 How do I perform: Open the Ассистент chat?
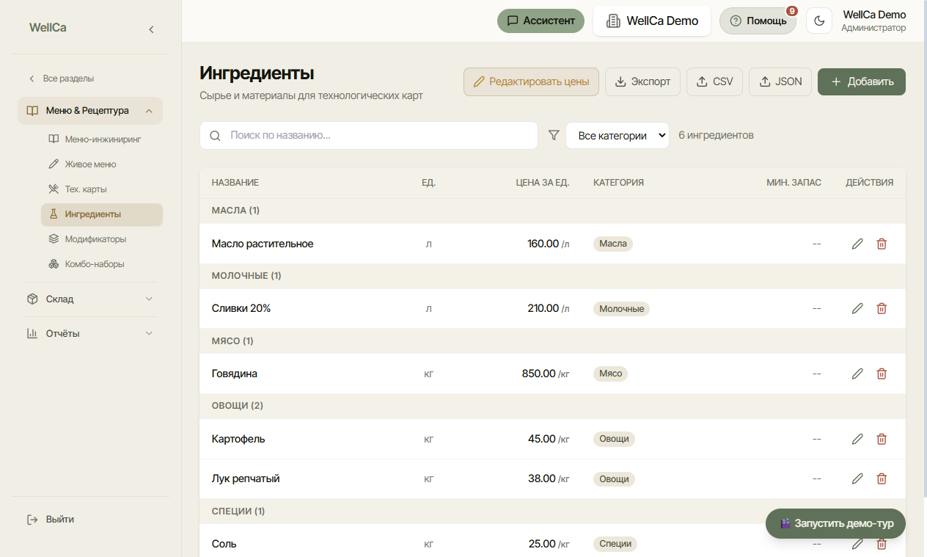tap(541, 21)
